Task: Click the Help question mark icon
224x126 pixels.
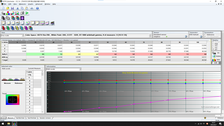Action: click(x=37, y=8)
